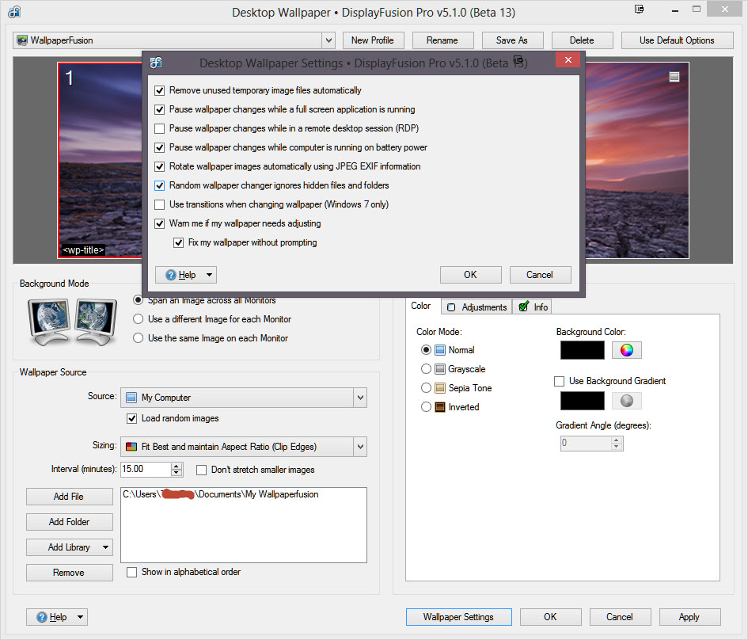The width and height of the screenshot is (748, 640).
Task: Open the WallpaperFusion profile dropdown
Action: point(328,40)
